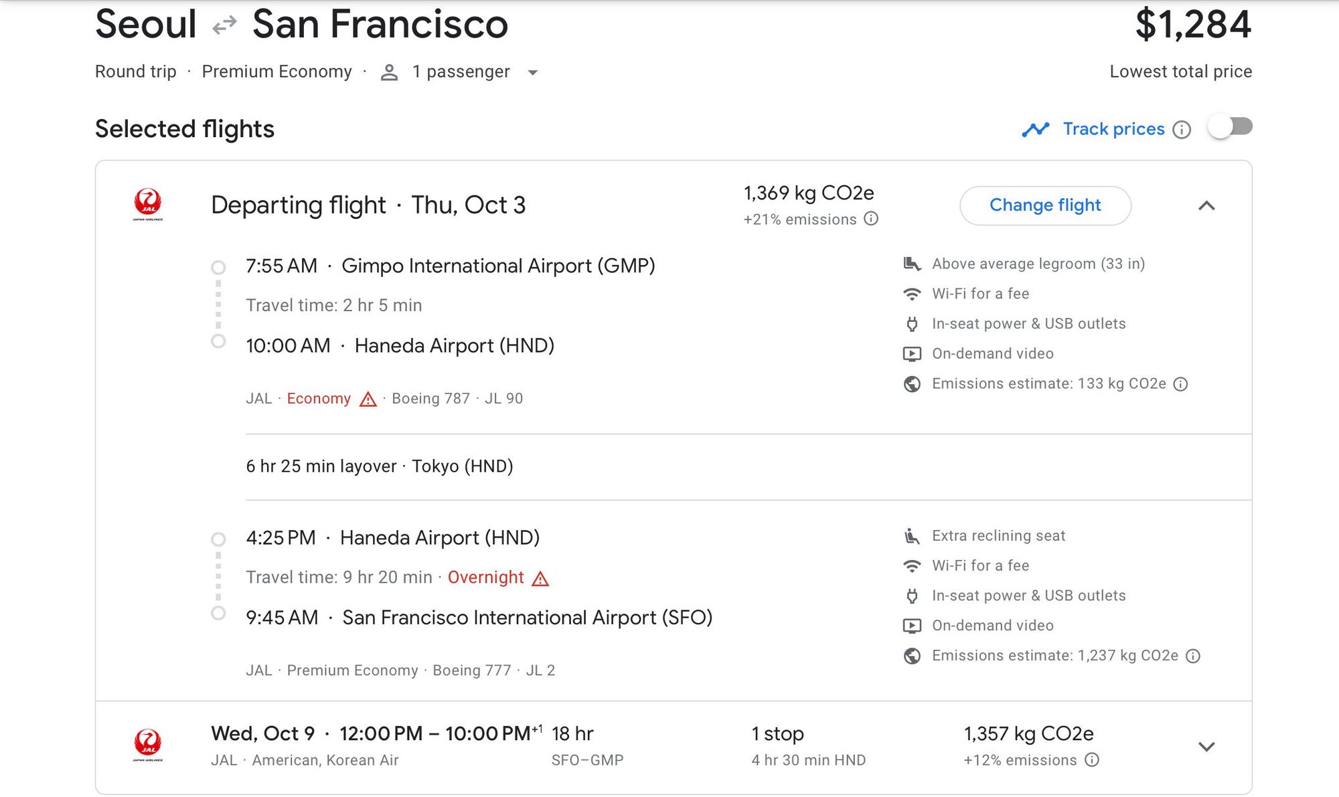The width and height of the screenshot is (1339, 797).
Task: Click the Change flight button
Action: point(1045,205)
